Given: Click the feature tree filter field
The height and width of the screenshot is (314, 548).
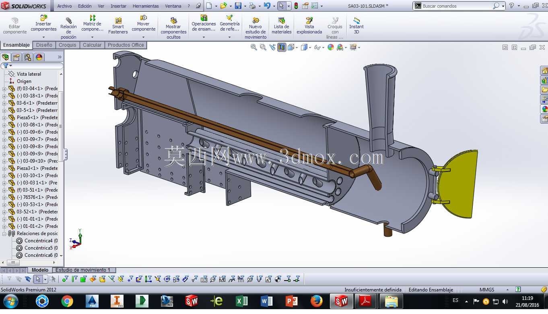Looking at the screenshot, I should [32, 66].
